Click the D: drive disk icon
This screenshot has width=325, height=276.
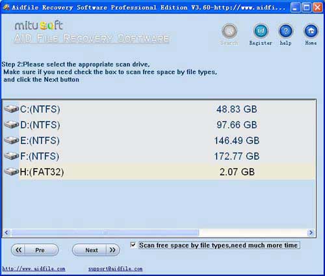12,125
